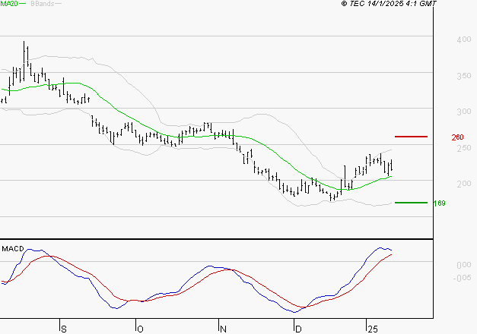The width and height of the screenshot is (477, 334).
Task: Click the red resistance level line
Action: [411, 137]
